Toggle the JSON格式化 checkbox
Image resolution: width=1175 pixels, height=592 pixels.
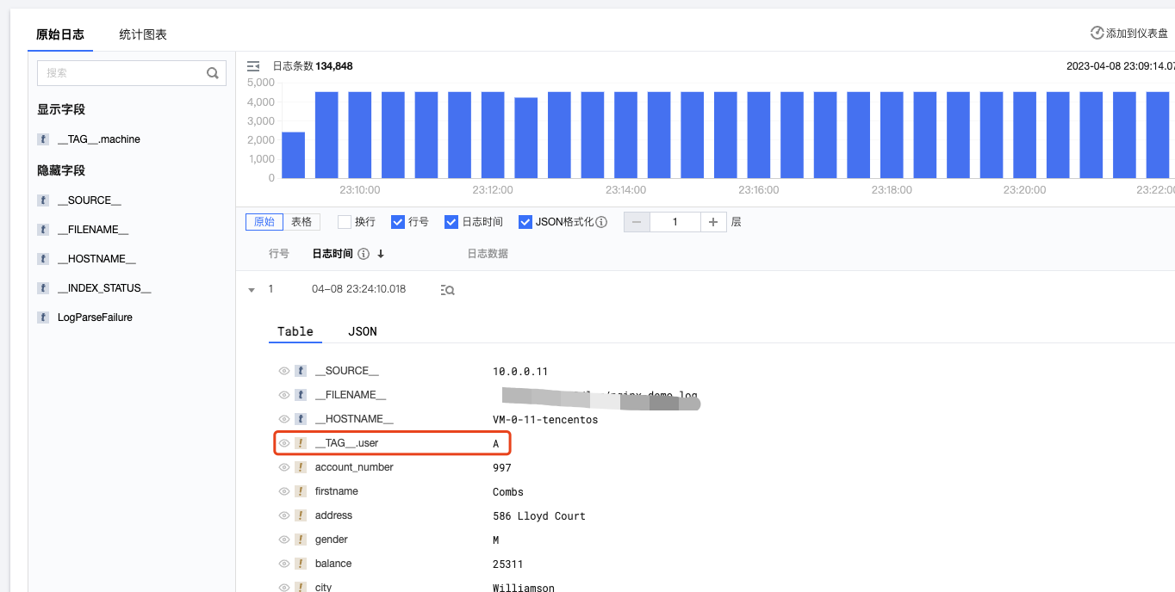point(525,222)
